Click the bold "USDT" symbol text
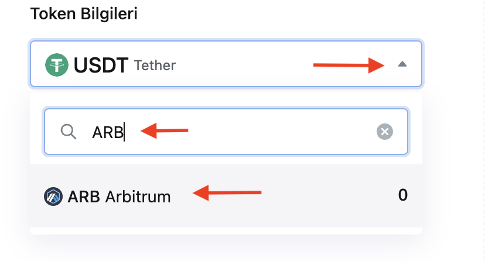The height and width of the screenshot is (262, 502). click(101, 65)
